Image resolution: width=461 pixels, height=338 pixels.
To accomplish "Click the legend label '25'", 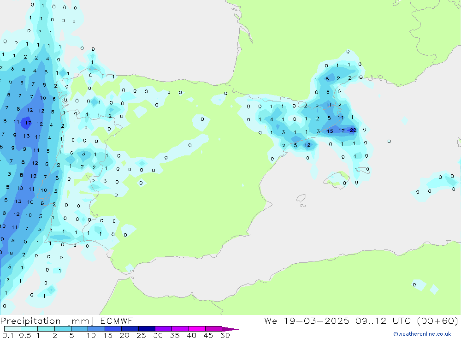I will click(142, 335).
